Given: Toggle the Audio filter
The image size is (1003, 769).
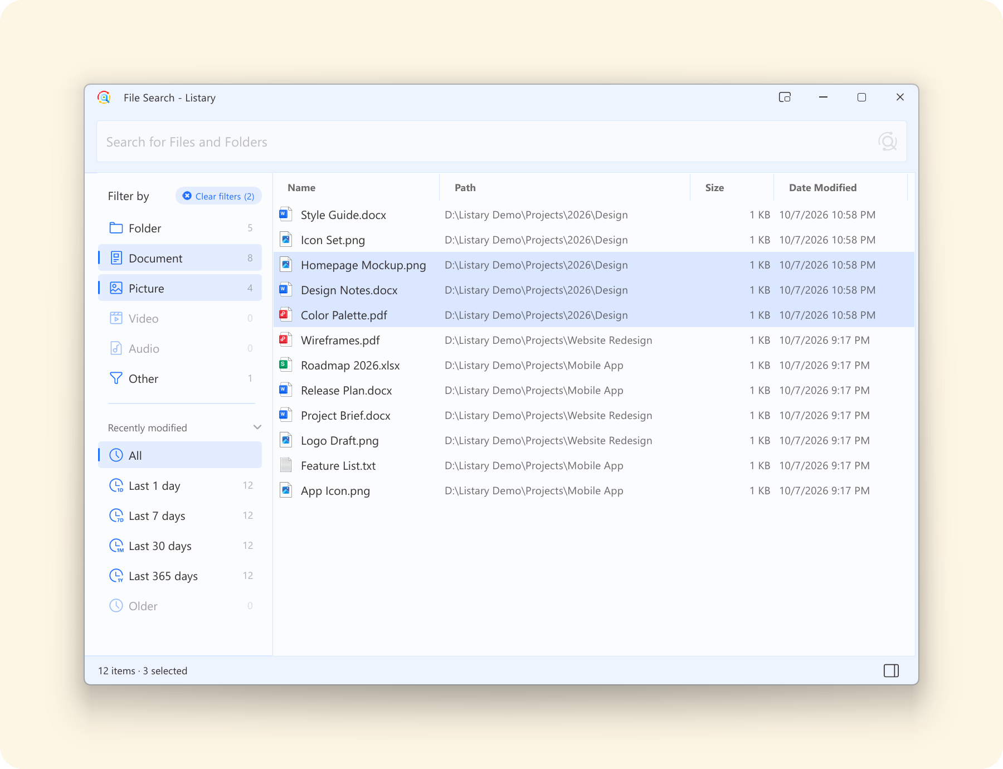Looking at the screenshot, I should (x=180, y=348).
